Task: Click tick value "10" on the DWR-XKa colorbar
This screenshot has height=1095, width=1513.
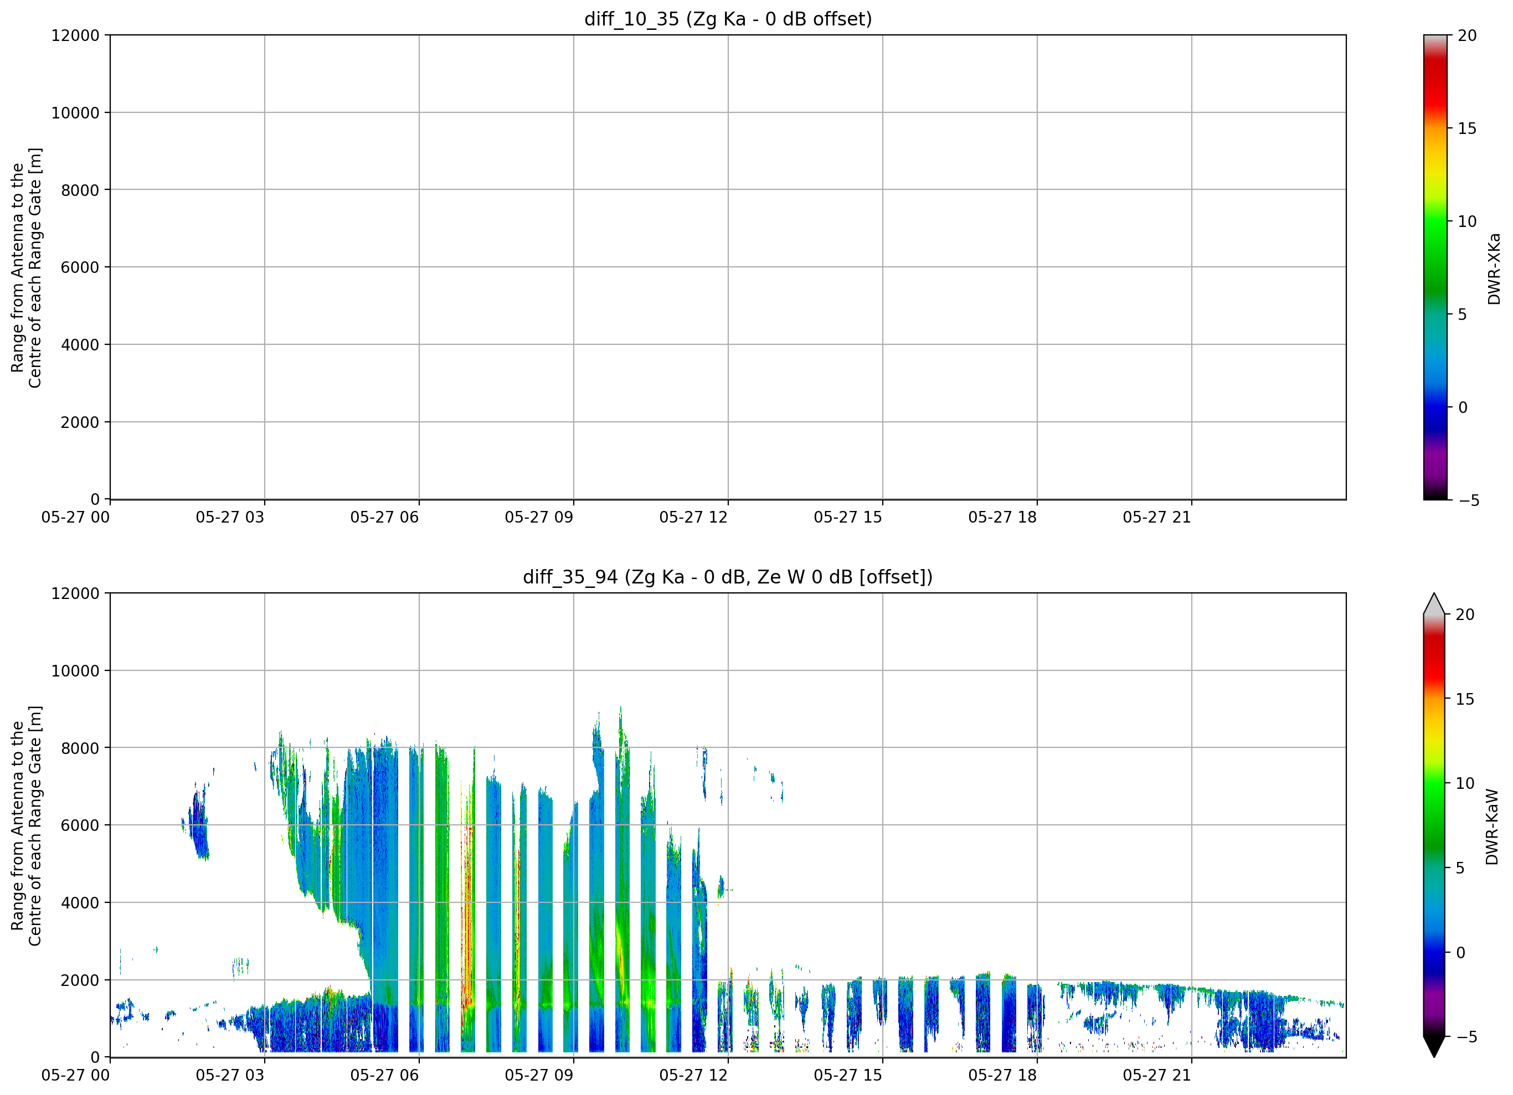Action: [1467, 221]
